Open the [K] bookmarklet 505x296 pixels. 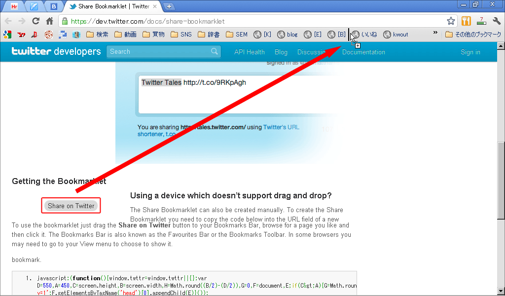pos(262,35)
